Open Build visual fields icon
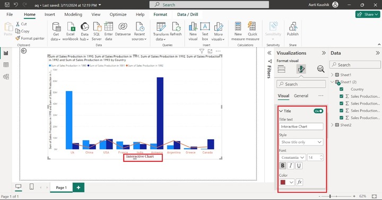This screenshot has width=382, height=200. [281, 69]
